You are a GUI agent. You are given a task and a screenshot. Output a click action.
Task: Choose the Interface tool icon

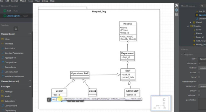pyautogui.click(x=2, y=44)
